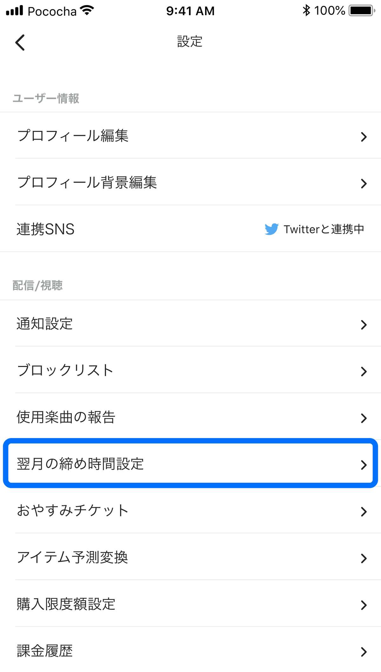This screenshot has height=672, width=381.
Task: Open アイテム予測変換 settings
Action: click(190, 558)
